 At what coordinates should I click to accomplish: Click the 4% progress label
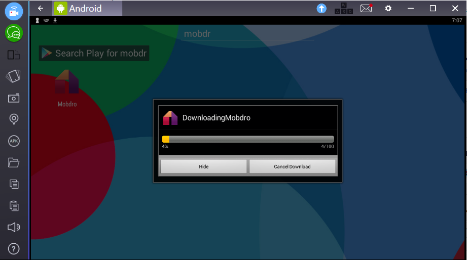(165, 146)
